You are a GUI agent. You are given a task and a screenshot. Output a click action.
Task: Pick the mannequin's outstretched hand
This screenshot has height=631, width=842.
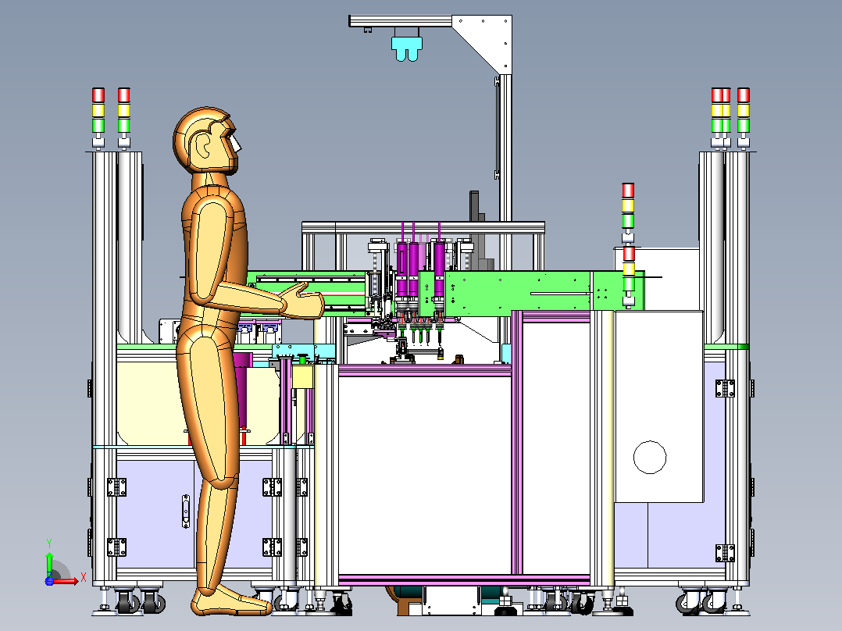pyautogui.click(x=301, y=301)
